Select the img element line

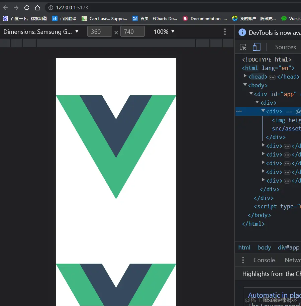pyautogui.click(x=286, y=120)
